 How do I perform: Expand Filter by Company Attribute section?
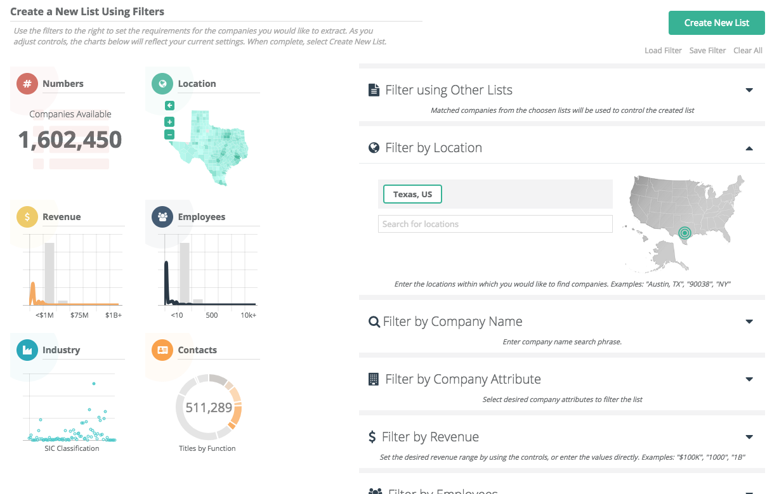(749, 380)
